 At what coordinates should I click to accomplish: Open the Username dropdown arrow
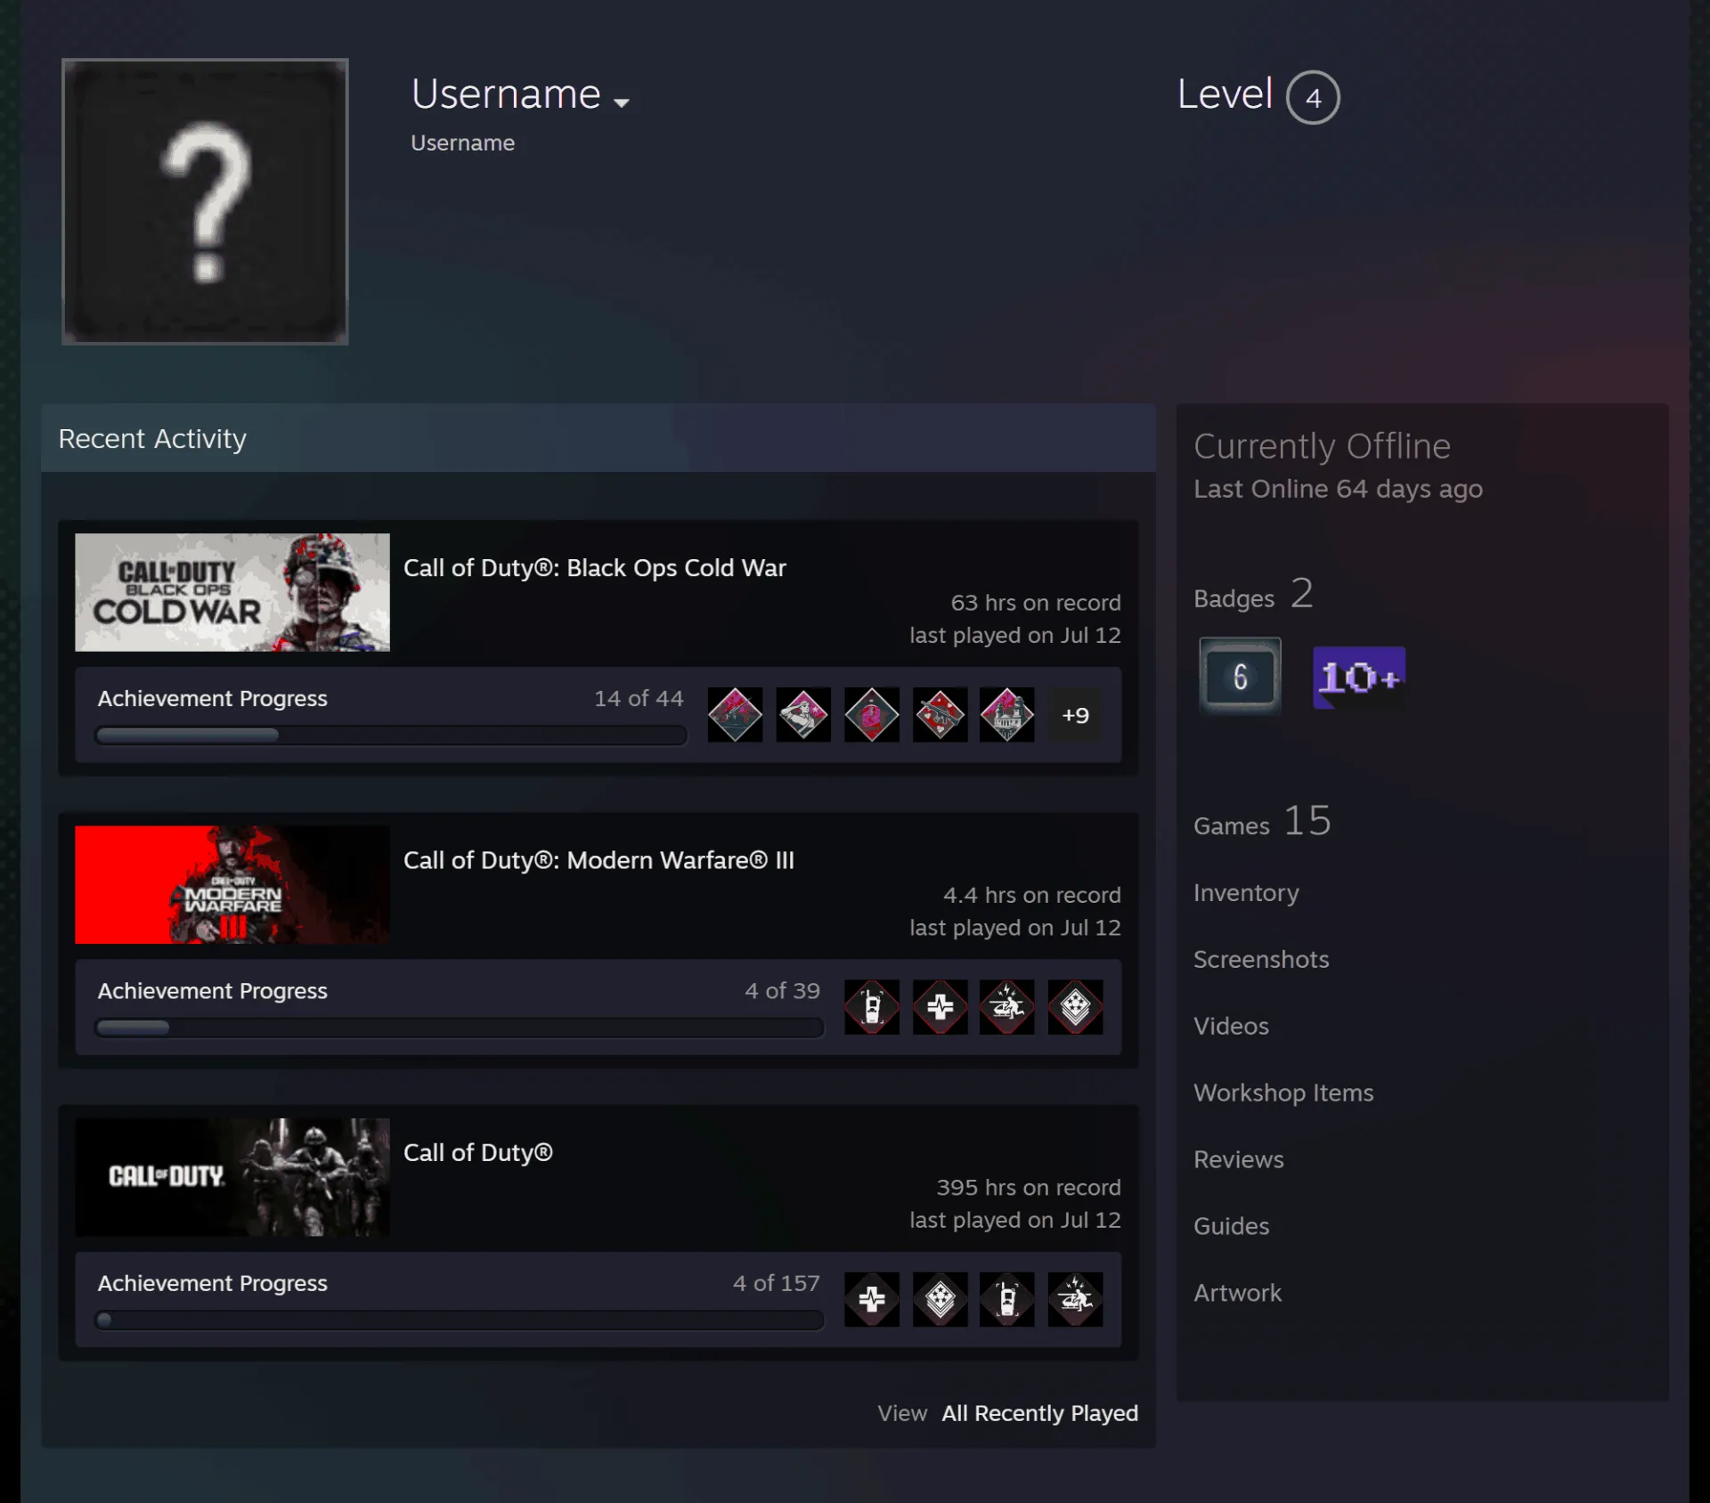pyautogui.click(x=622, y=102)
